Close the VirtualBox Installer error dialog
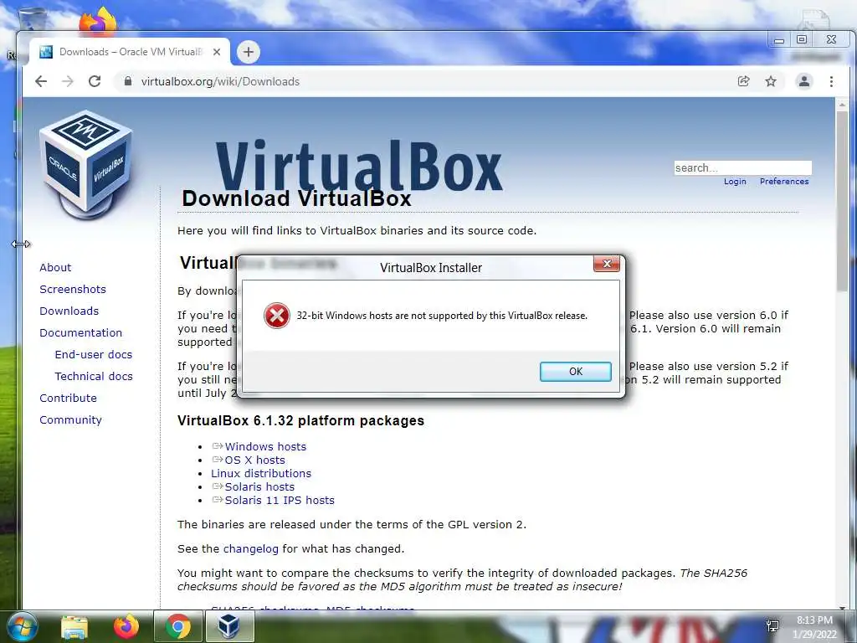The image size is (857, 643). (607, 264)
